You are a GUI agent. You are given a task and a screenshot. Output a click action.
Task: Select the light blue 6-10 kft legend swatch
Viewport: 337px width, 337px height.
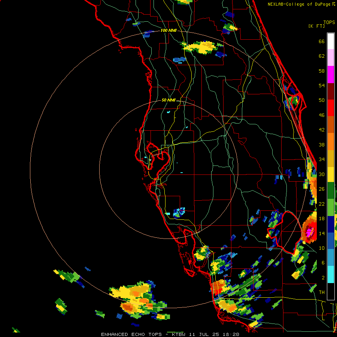(x=331, y=258)
